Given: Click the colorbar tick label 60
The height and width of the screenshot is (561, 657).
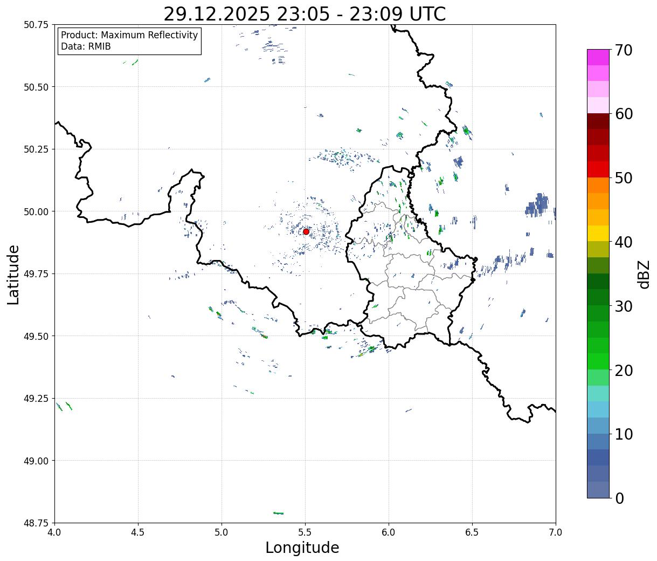Looking at the screenshot, I should pyautogui.click(x=623, y=114).
